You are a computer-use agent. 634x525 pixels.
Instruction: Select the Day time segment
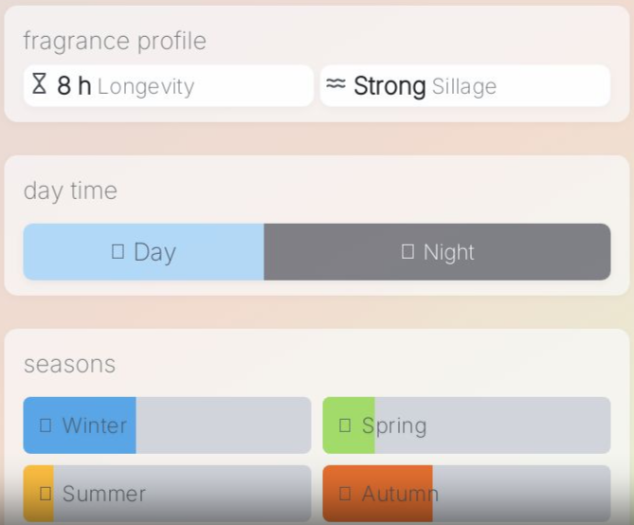pos(143,252)
